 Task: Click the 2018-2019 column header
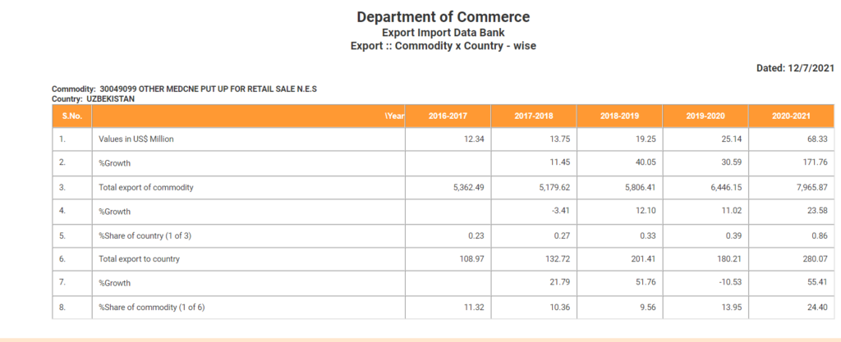tap(619, 116)
